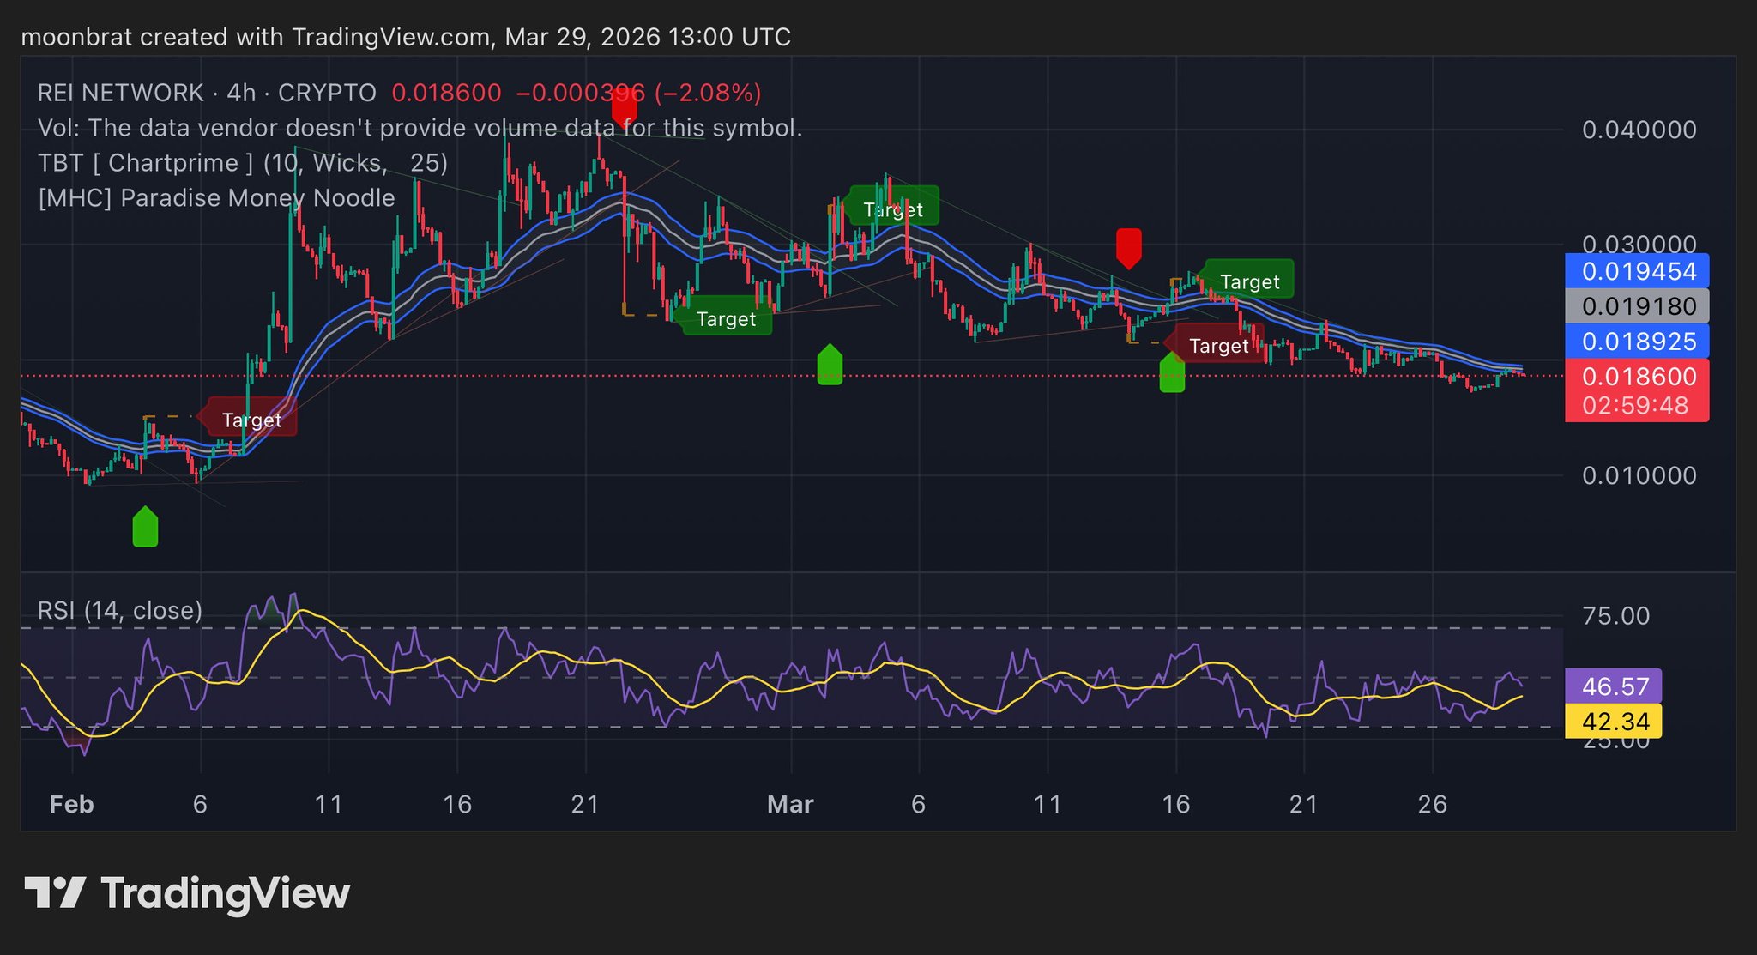Screen dimensions: 1757x955
Task: Click the gray 0.019180 price tag
Action: point(1637,306)
